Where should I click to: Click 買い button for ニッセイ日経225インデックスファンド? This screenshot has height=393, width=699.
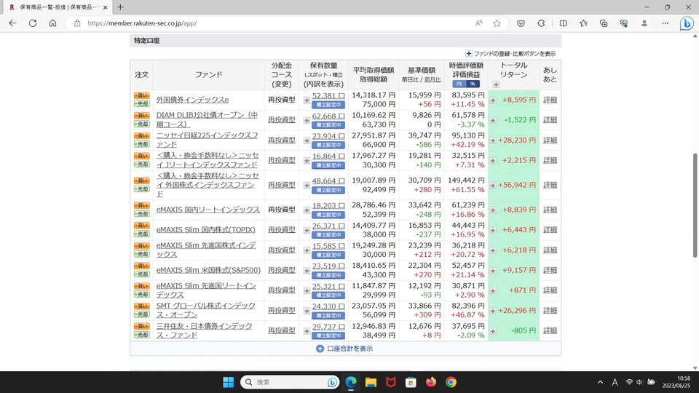pos(142,136)
